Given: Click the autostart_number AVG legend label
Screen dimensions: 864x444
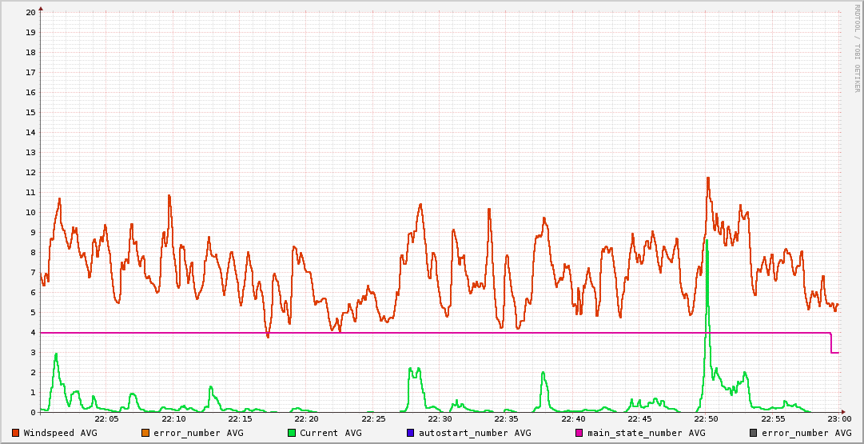Looking at the screenshot, I should [x=474, y=433].
